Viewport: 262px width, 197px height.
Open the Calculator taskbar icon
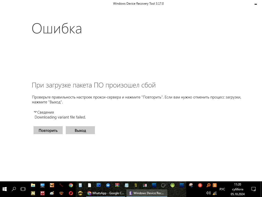pos(80,185)
